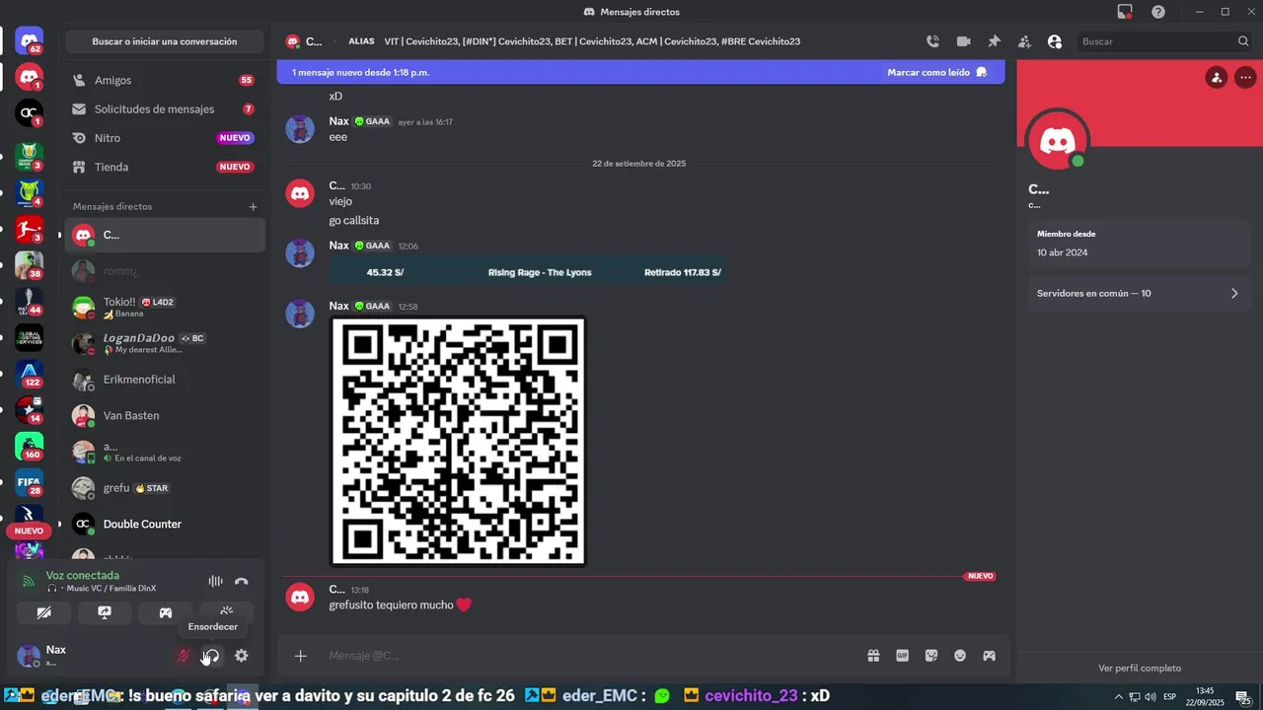Open the sticker picker
Viewport: 1263px width, 710px height.
click(x=930, y=656)
